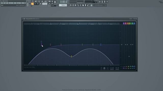Click the round HQ button in EQ footer
The width and height of the screenshot is (163, 91).
104,68
